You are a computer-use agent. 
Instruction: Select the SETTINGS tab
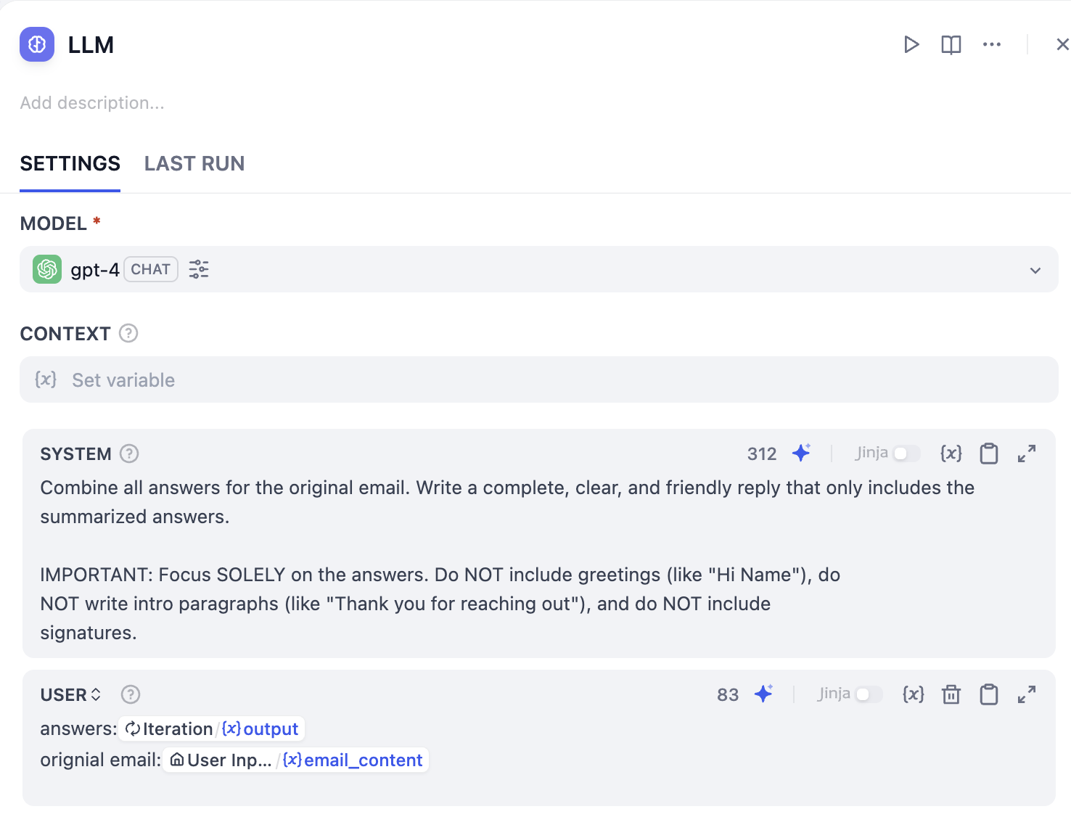[70, 164]
